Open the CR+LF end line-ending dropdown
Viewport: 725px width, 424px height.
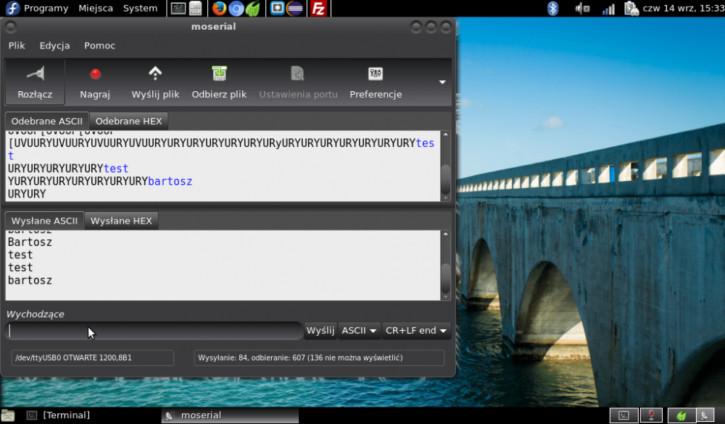tap(416, 331)
